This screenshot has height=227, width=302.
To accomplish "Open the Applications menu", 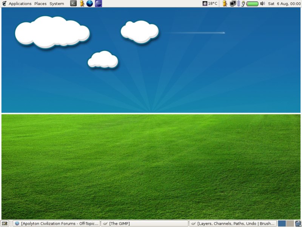I will pos(20,4).
